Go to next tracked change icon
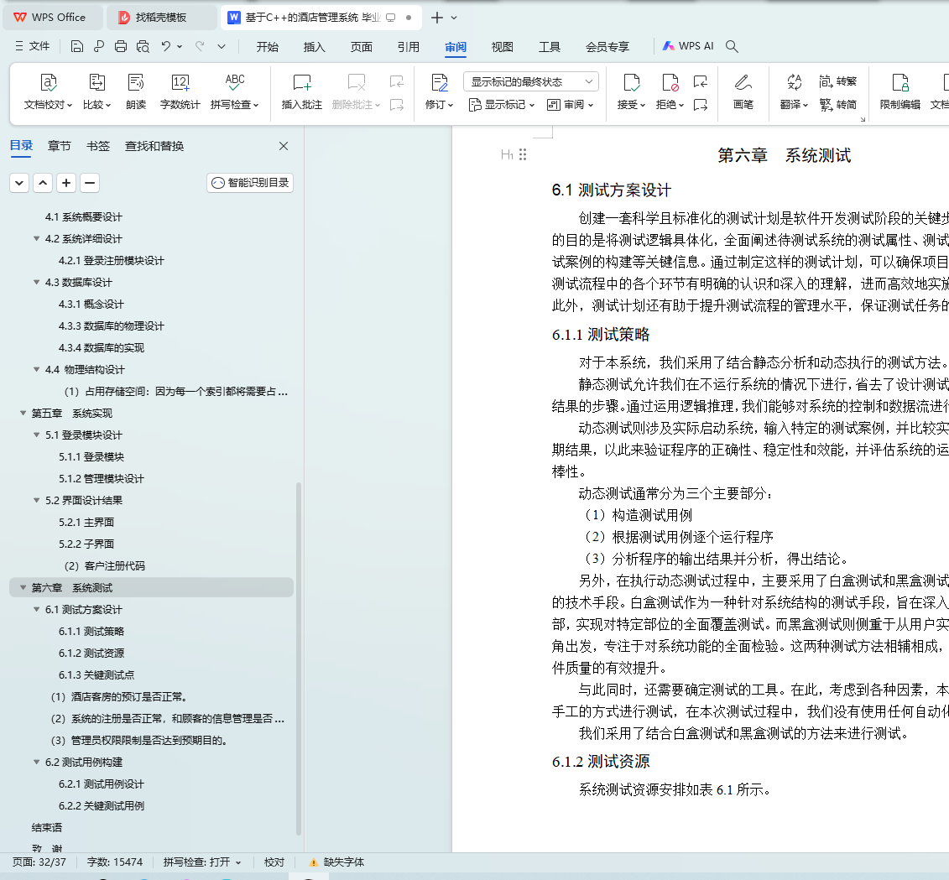 click(x=701, y=105)
